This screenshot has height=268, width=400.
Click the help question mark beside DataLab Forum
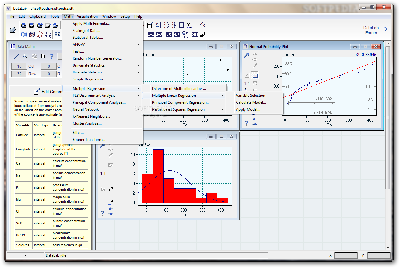pyautogui.click(x=385, y=30)
